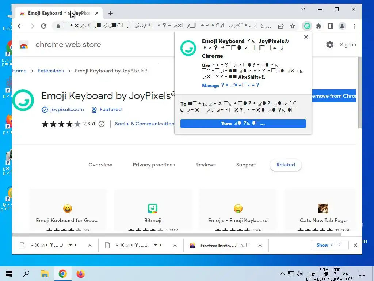Go back using the browser back arrow
This screenshot has width=374, height=281.
(20, 26)
